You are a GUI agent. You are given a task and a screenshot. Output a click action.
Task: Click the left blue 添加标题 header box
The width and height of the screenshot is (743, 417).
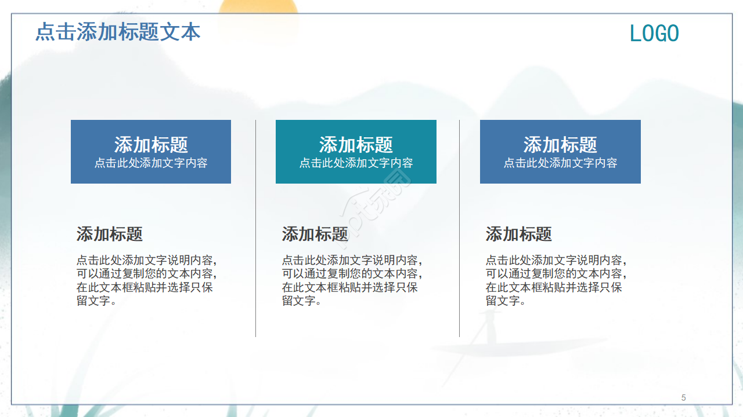151,151
